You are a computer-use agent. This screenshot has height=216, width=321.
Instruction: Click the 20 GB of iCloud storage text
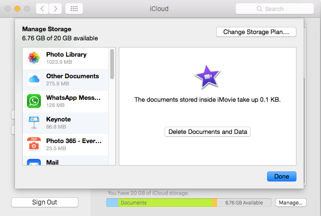148,193
